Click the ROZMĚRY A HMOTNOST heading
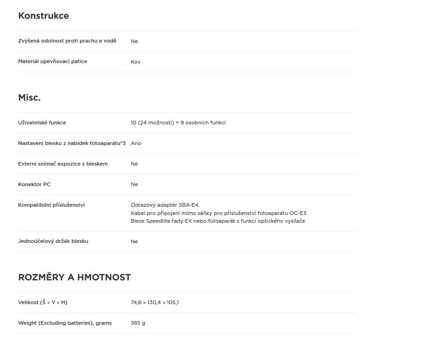The image size is (434, 343). [x=74, y=277]
